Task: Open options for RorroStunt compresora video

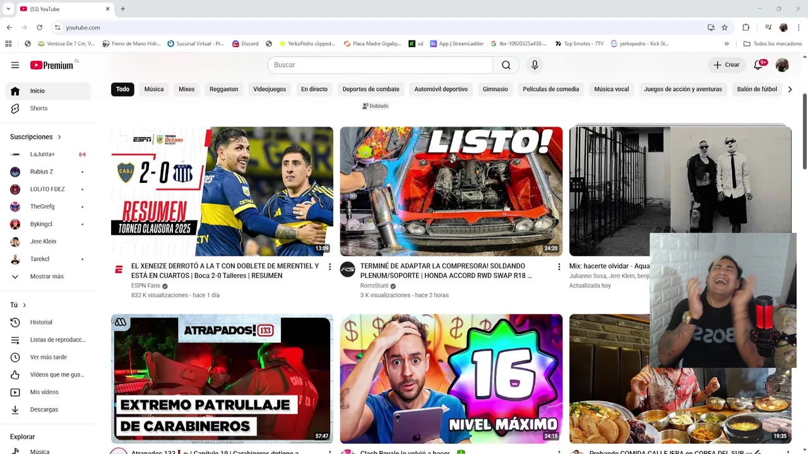Action: coord(559,267)
